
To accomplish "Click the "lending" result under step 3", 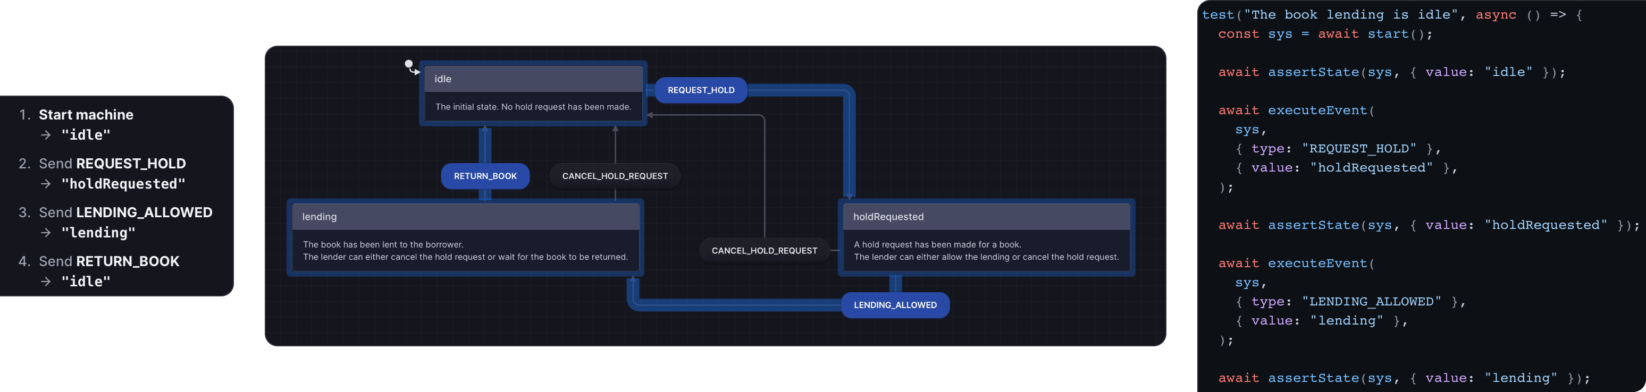I will pos(98,233).
